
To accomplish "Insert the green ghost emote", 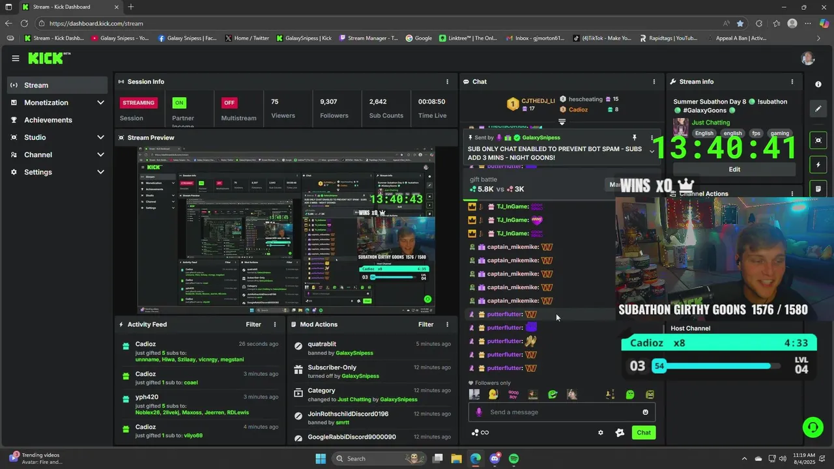I will tap(630, 394).
